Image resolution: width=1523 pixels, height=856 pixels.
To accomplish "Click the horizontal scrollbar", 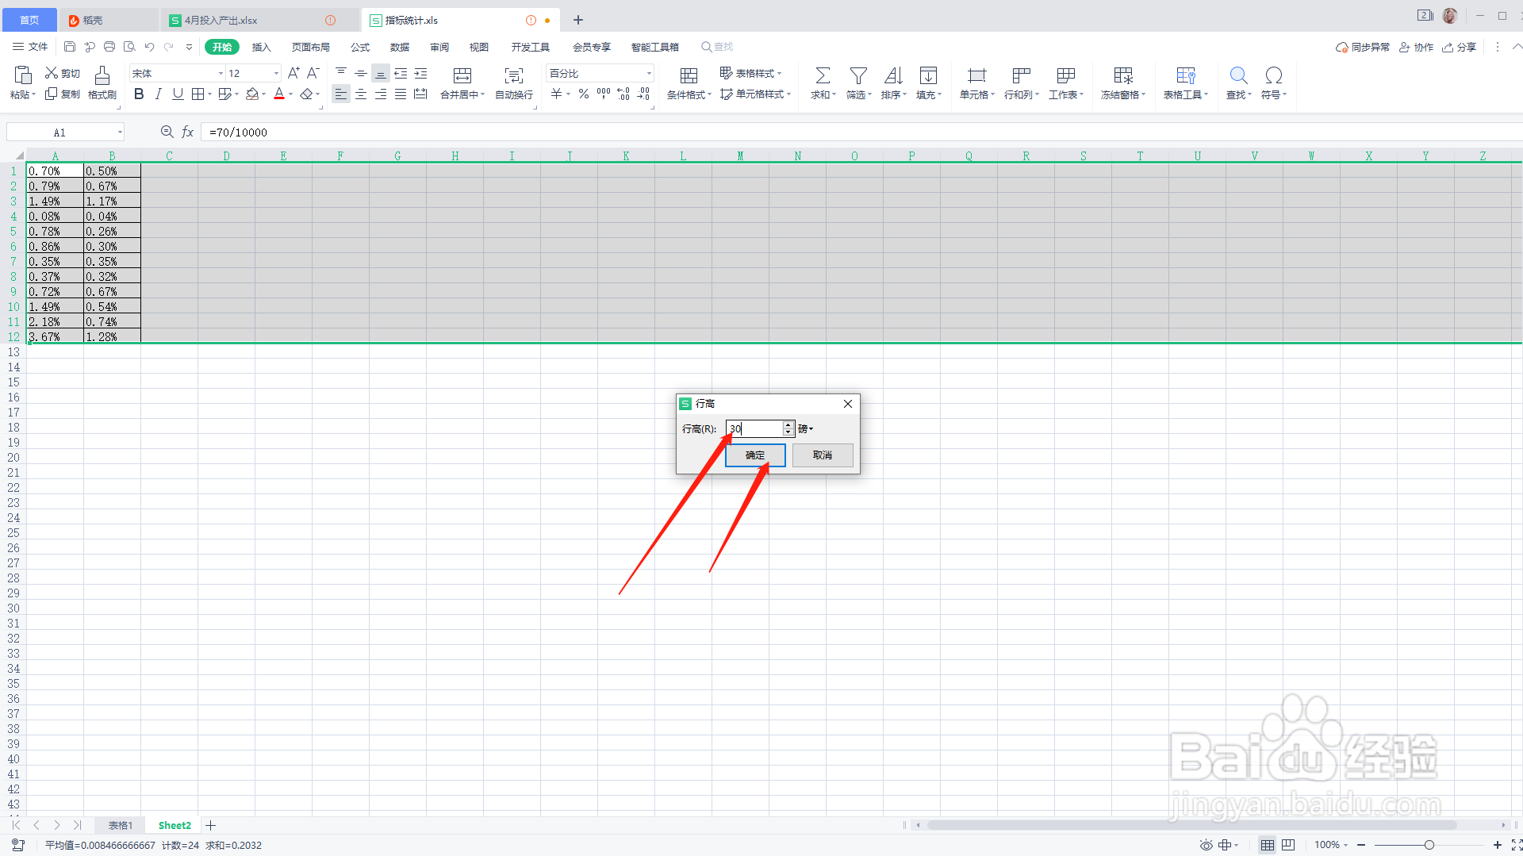I will [x=1191, y=825].
